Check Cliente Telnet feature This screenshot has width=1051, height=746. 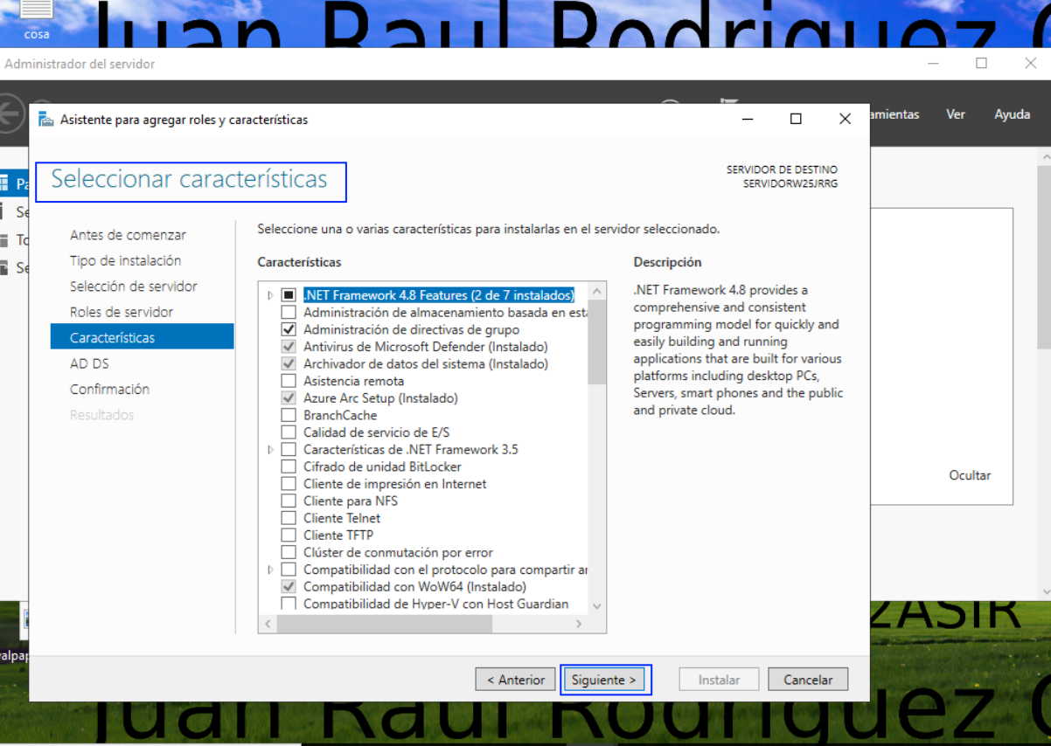289,518
